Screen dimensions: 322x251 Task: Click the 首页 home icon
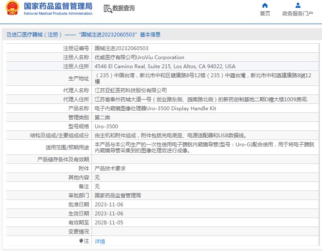(x=265, y=5)
